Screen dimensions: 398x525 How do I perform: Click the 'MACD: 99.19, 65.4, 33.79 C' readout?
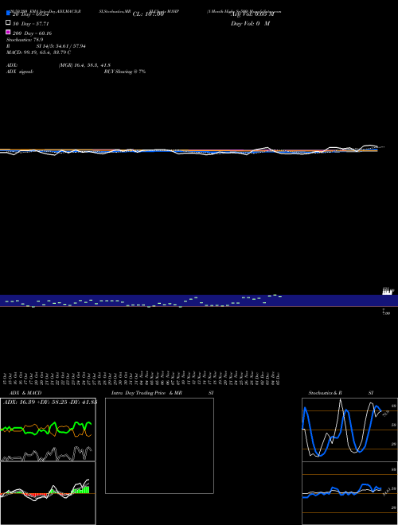point(38,52)
